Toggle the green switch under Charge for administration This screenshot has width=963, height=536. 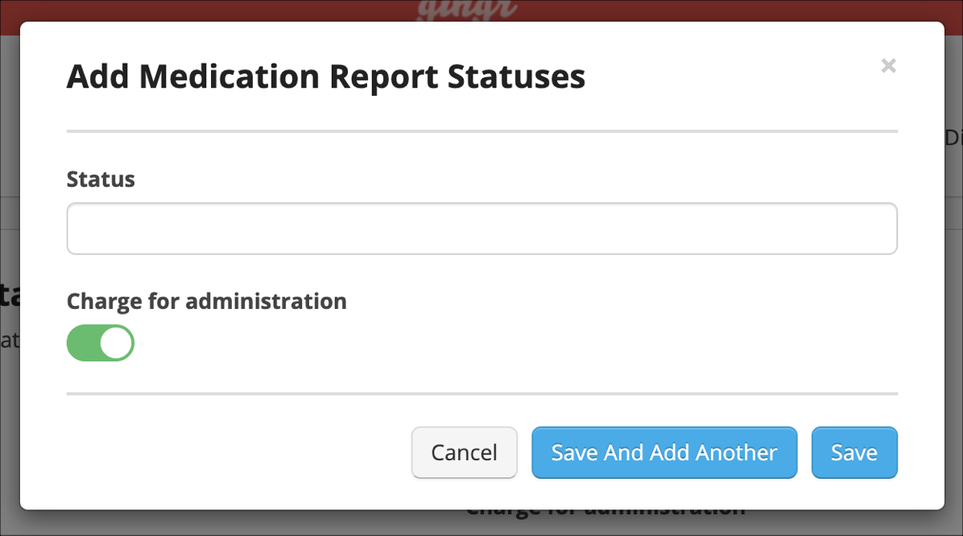pos(100,342)
